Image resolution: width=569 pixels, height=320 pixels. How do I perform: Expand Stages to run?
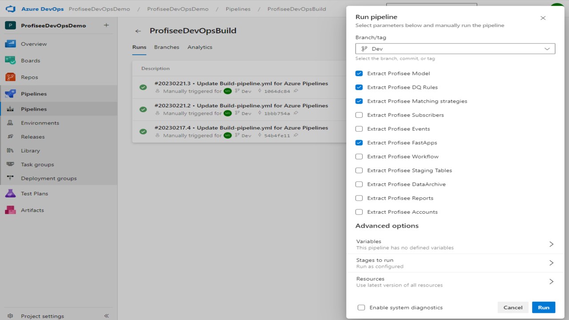click(x=455, y=263)
